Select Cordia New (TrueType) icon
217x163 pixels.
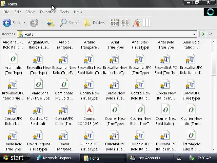(x=89, y=84)
